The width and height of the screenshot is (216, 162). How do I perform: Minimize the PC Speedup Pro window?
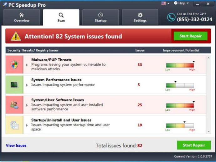[x=198, y=4]
